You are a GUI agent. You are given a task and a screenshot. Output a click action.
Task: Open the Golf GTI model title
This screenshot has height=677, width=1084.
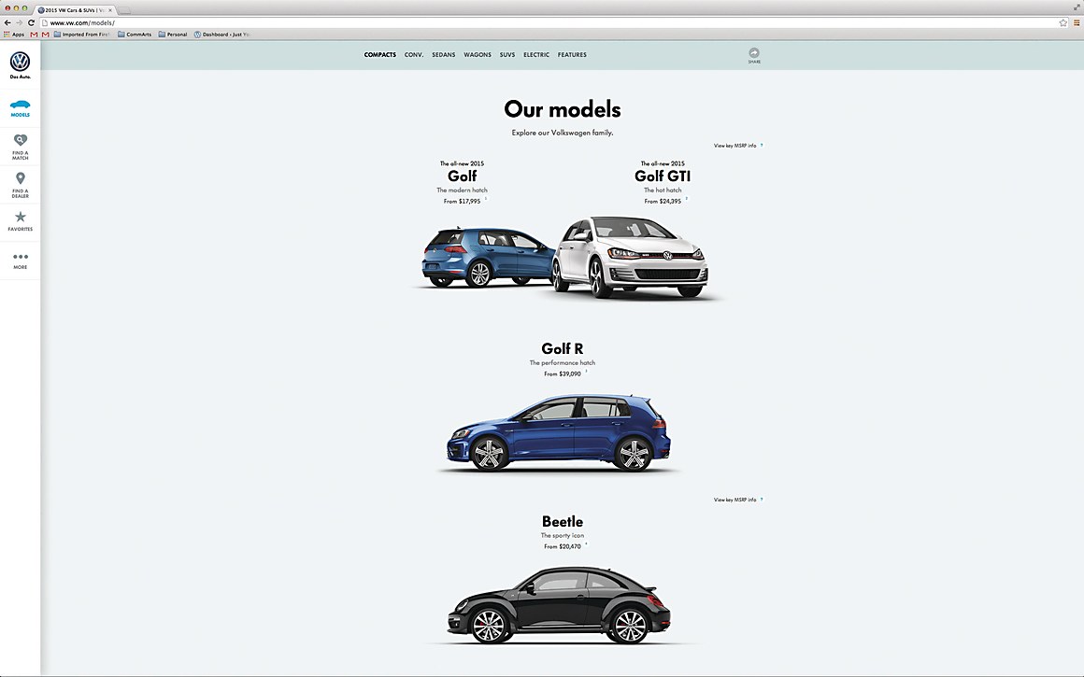[663, 176]
